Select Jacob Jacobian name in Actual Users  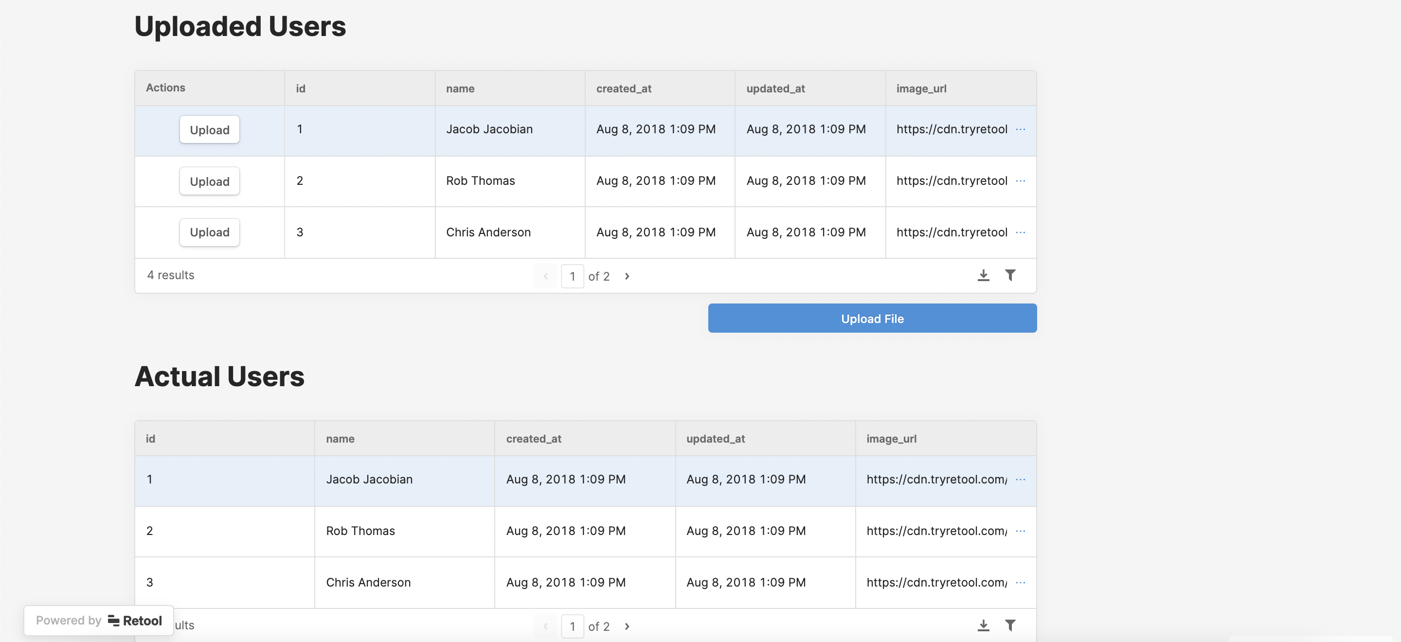(x=369, y=480)
